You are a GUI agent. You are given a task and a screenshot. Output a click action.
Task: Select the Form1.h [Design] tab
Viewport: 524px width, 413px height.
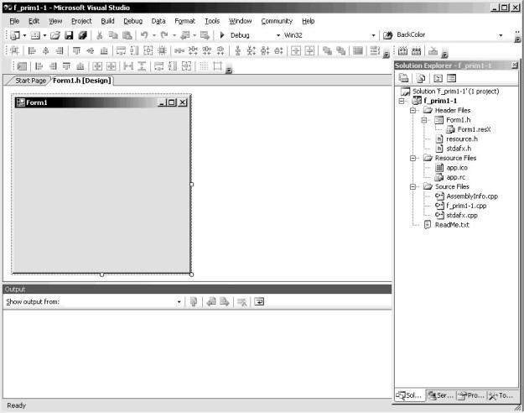(x=82, y=81)
